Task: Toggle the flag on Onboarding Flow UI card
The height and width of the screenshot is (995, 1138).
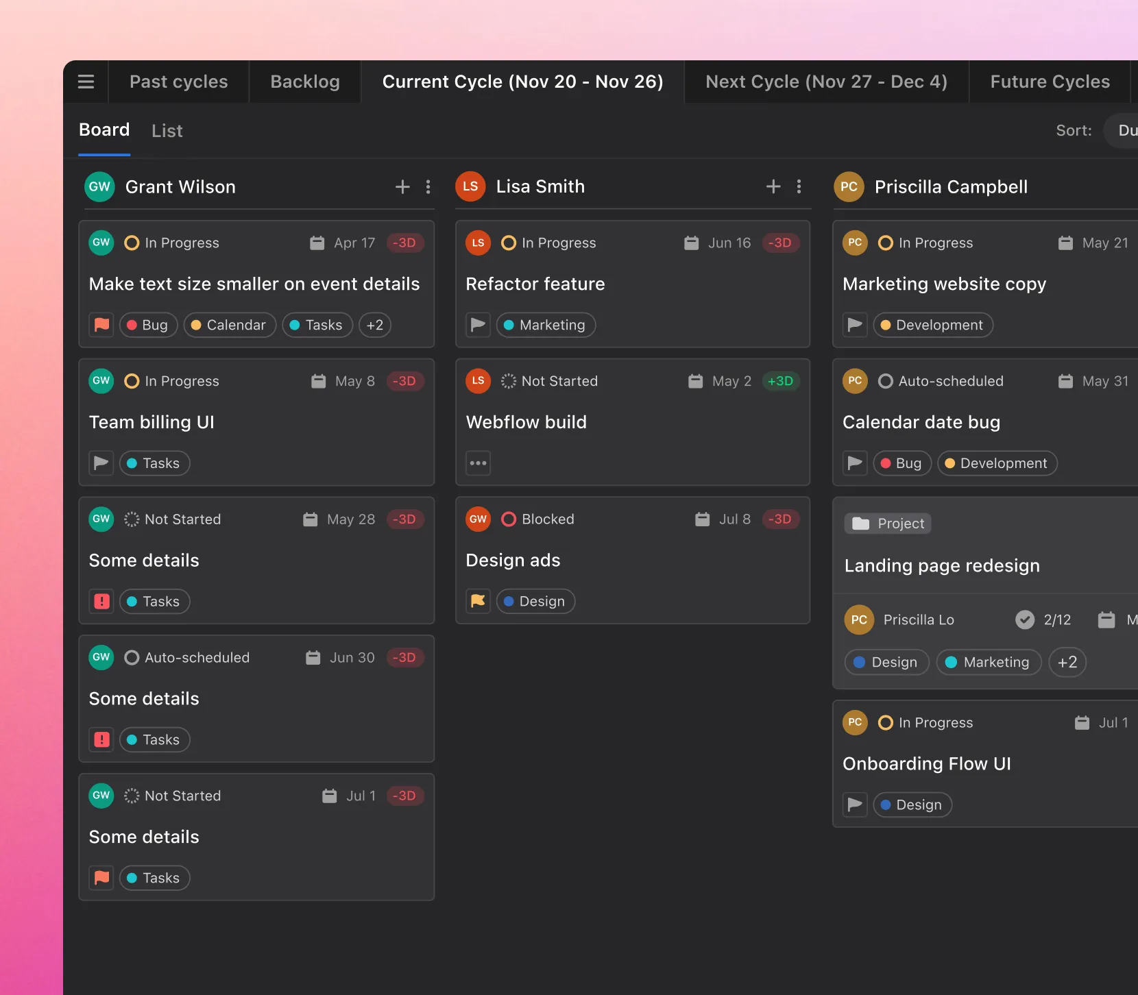Action: [x=854, y=804]
